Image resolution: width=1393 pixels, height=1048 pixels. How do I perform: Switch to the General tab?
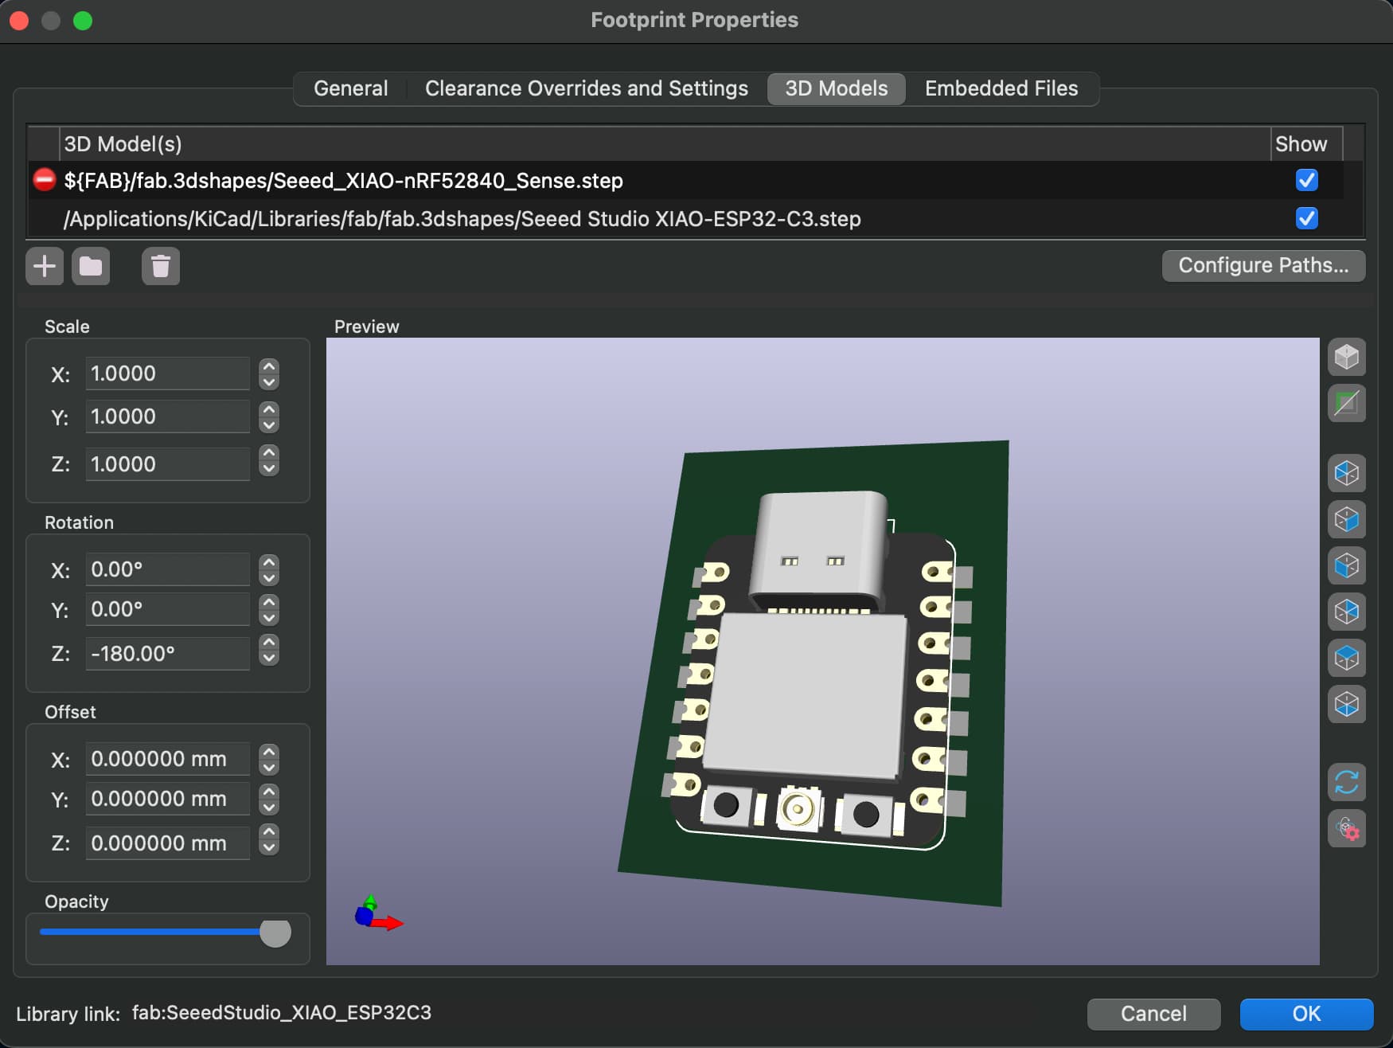point(350,88)
